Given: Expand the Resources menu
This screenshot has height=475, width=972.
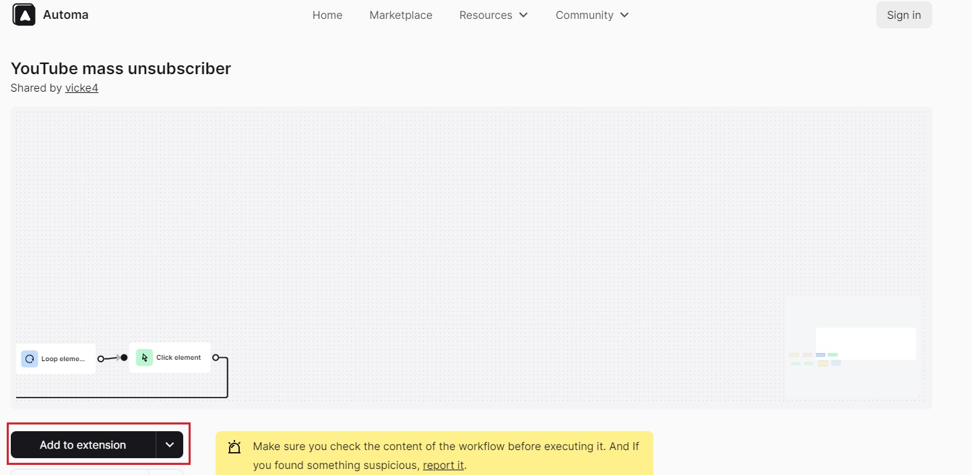Looking at the screenshot, I should (494, 15).
